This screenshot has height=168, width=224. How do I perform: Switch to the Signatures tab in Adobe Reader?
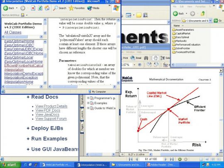(x=82, y=100)
